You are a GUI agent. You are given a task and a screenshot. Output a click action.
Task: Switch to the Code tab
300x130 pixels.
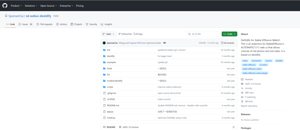(x=11, y=24)
